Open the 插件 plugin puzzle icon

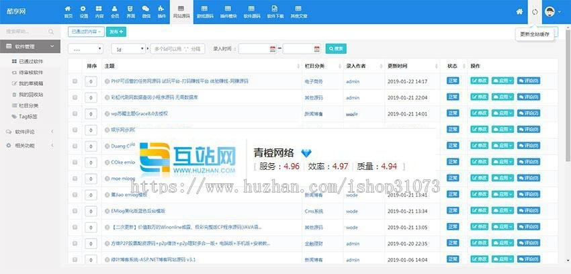point(161,11)
